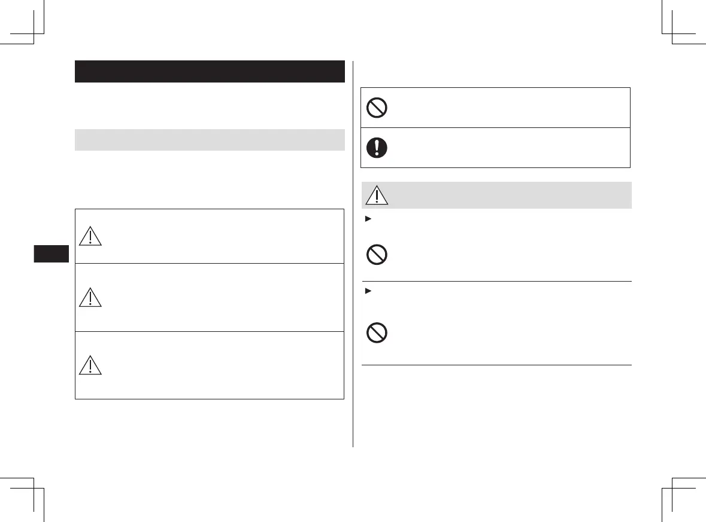
Task: Select the black section title bar
Action: click(210, 71)
